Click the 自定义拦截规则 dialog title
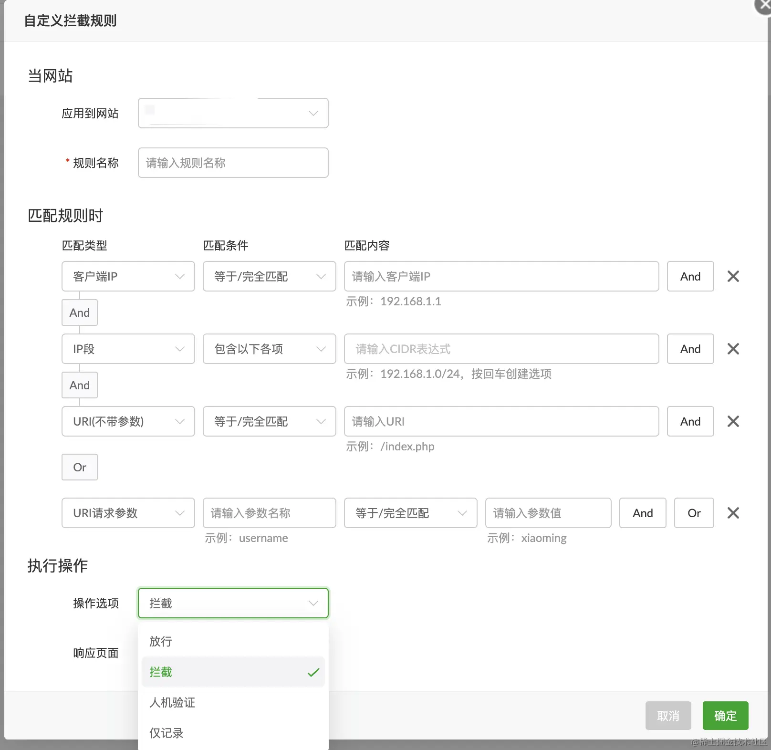This screenshot has width=771, height=750. click(x=71, y=21)
